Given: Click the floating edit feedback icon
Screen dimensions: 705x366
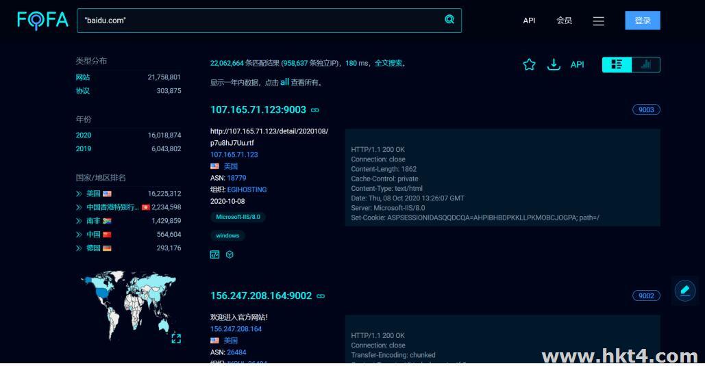Looking at the screenshot, I should (x=685, y=290).
